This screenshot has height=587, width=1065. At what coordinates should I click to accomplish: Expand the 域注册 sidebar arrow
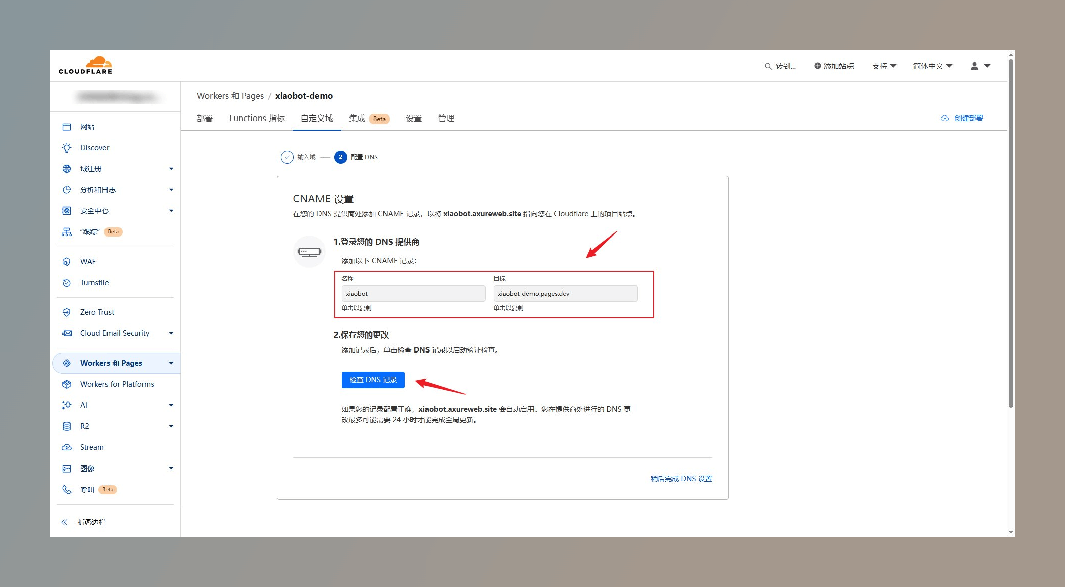coord(171,169)
